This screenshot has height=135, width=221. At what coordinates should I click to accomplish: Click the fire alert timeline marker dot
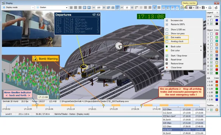[141, 105]
